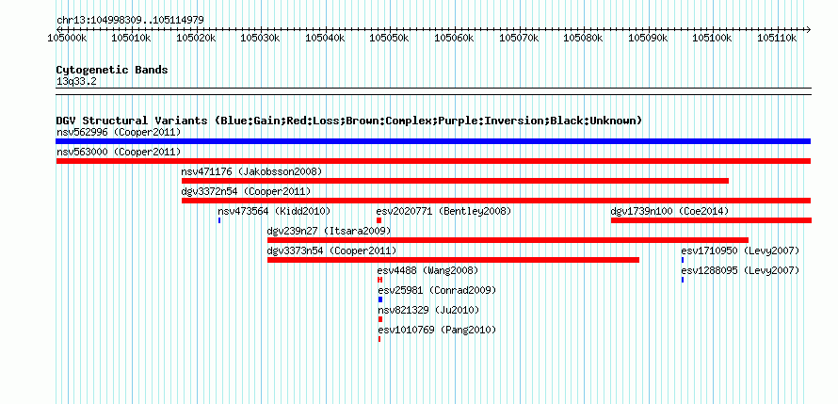Open esv2020771 (Bentley2008) variant label
The image size is (838, 404).
point(444,211)
